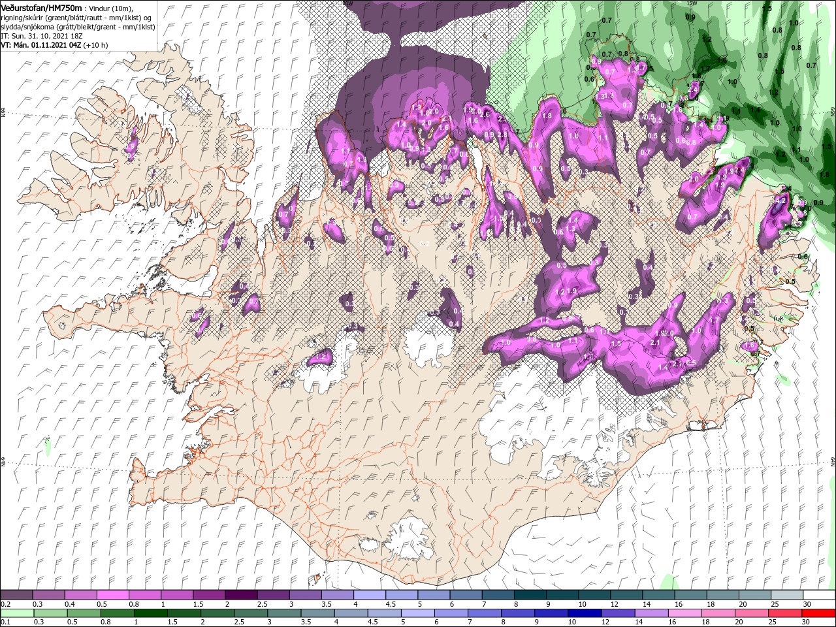Click the '0.4' label on the snow legend

tap(69, 604)
